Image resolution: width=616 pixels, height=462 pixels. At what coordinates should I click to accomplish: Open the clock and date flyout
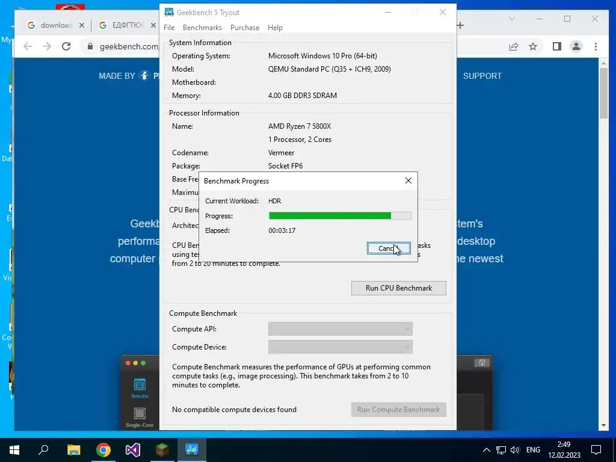564,450
